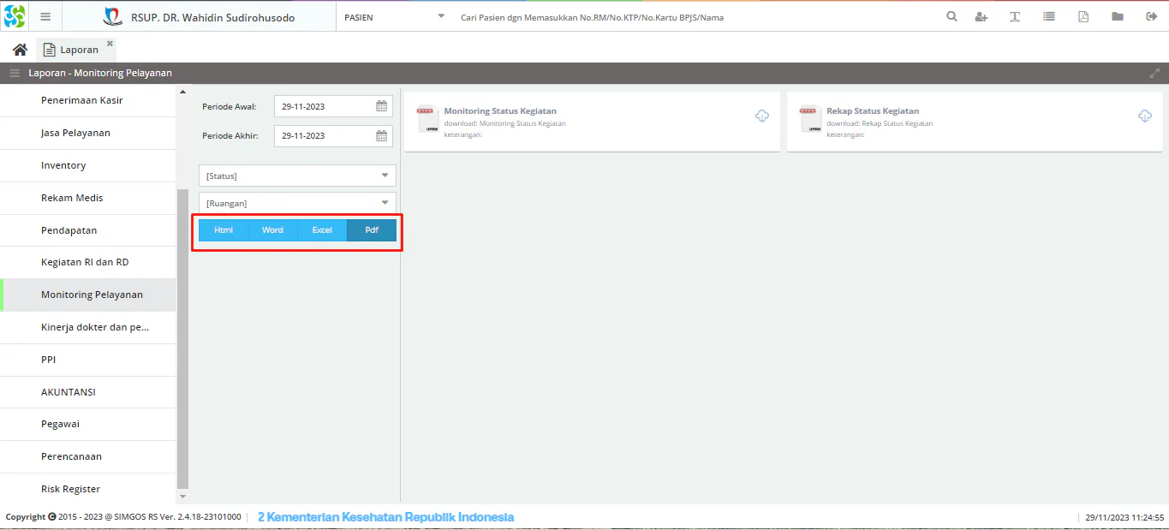Image resolution: width=1169 pixels, height=530 pixels.
Task: Click the sidebar scrollbar thumb
Action: click(x=182, y=338)
